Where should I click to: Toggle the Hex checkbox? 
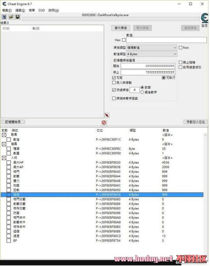[124, 40]
